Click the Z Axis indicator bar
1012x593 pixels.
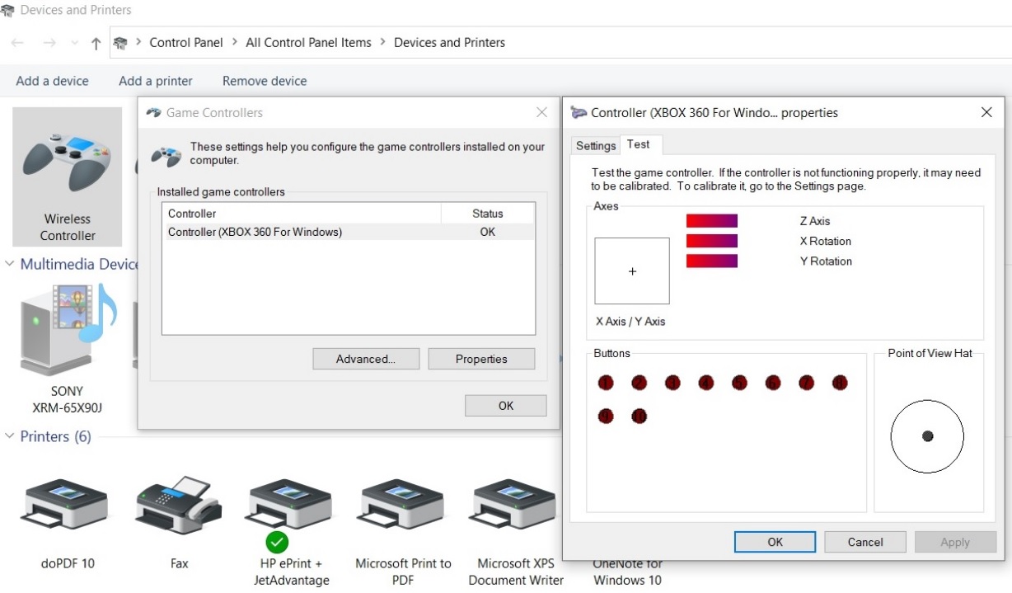click(711, 221)
